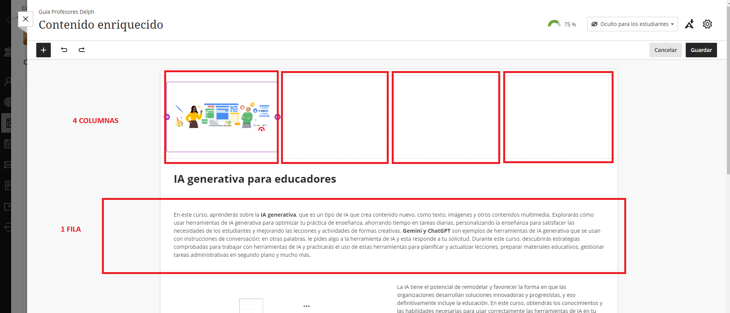The image size is (730, 313).
Task: Select the educators illustration image block
Action: tap(222, 117)
